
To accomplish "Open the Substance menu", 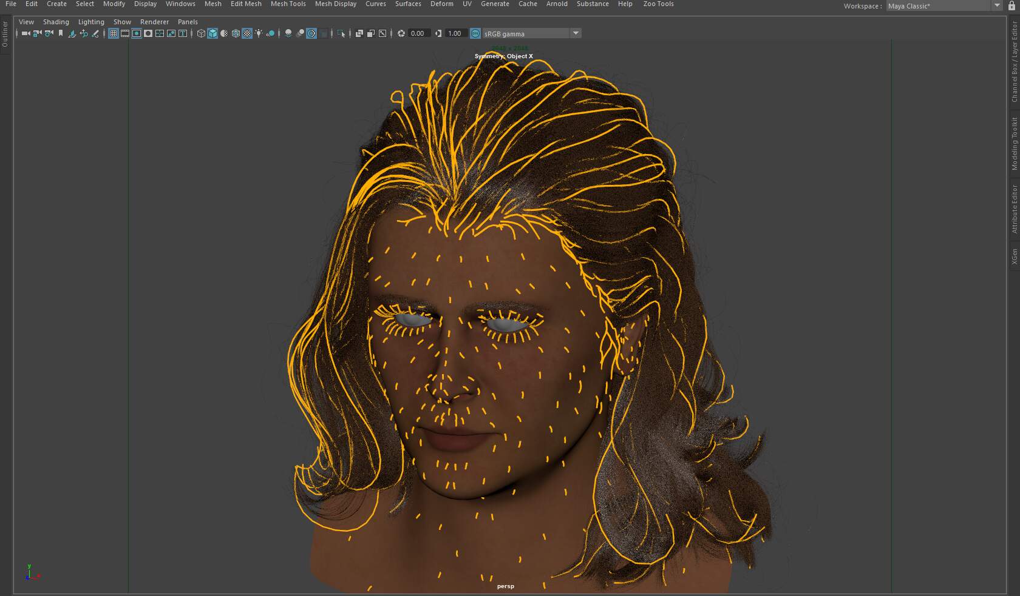I will (593, 4).
